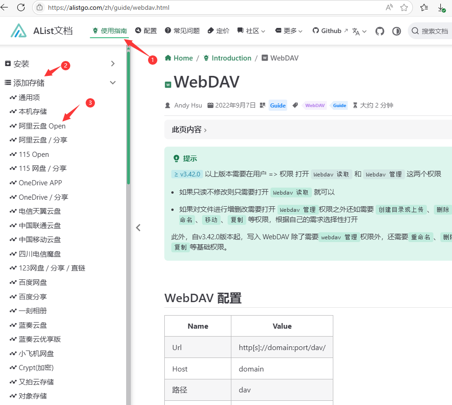This screenshot has width=452, height=405.
Task: Expand the 安装 sidebar section
Action: (x=60, y=64)
